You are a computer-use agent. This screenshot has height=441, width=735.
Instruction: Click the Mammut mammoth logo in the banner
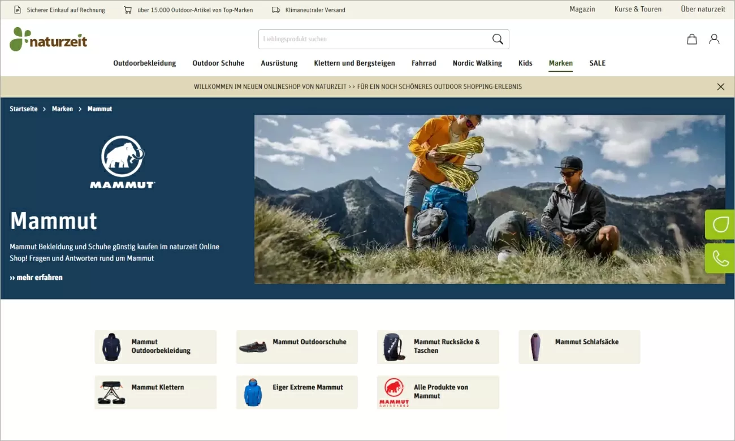pos(122,160)
